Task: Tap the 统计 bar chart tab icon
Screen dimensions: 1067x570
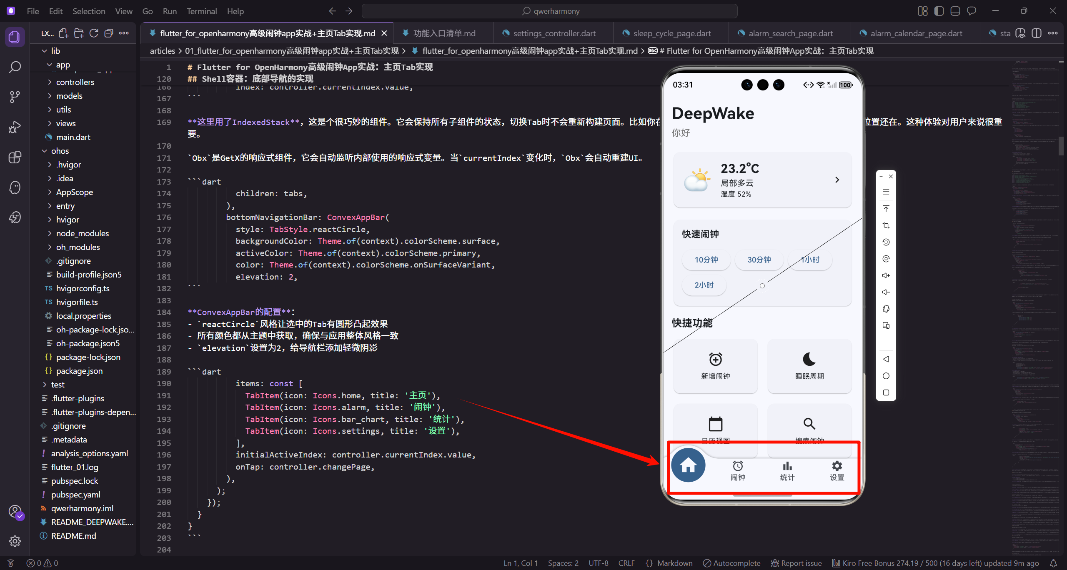Action: coord(787,466)
